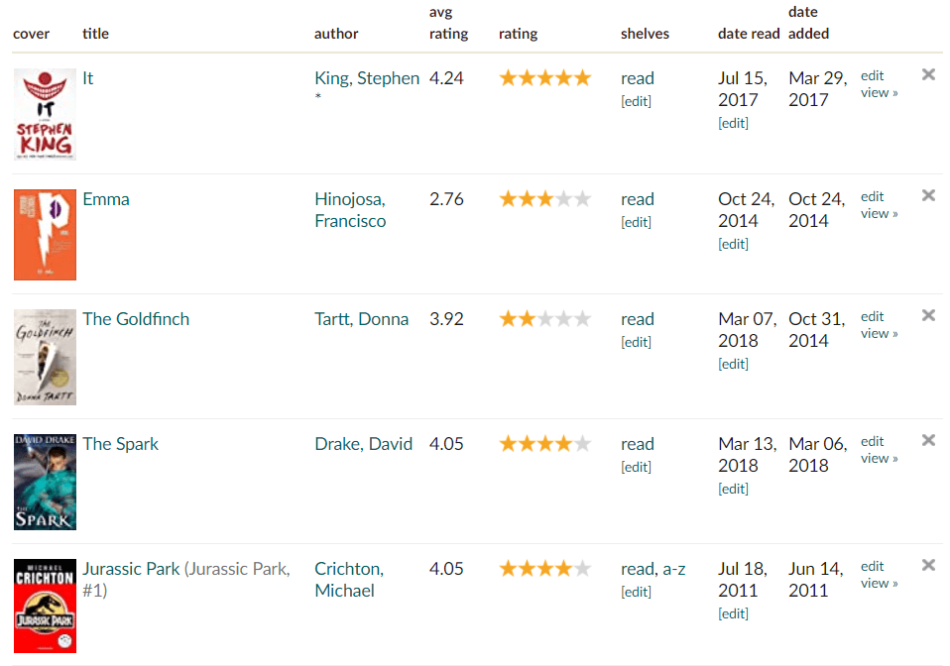Open the a-z shelf link
This screenshot has width=950, height=666.
pyautogui.click(x=674, y=569)
